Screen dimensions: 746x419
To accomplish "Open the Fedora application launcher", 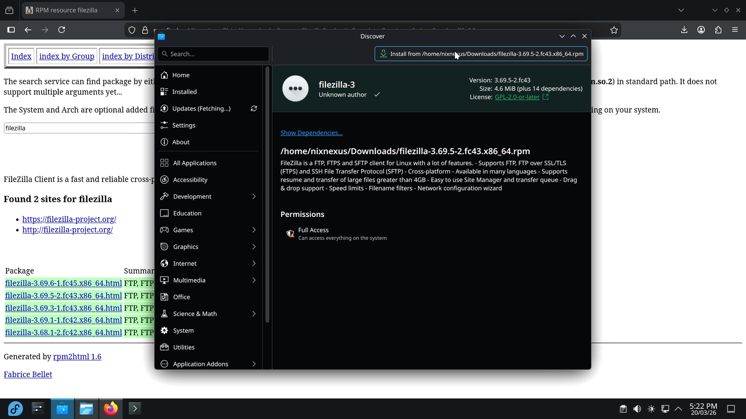I will coord(15,409).
